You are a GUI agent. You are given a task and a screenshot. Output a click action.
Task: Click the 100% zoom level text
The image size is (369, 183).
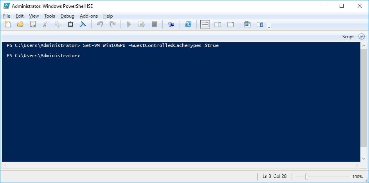coord(358,177)
